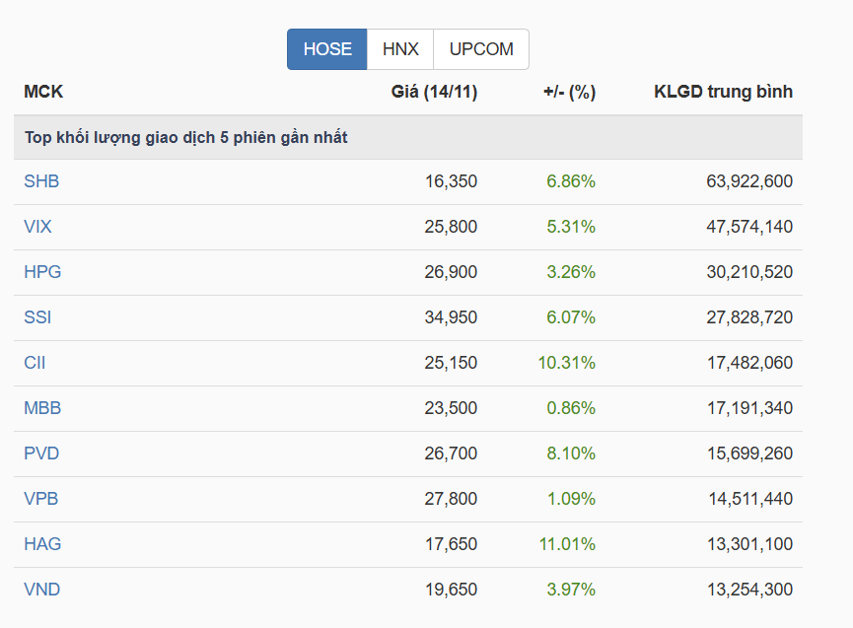
Task: Open the VPB ticker link
Action: tap(41, 499)
